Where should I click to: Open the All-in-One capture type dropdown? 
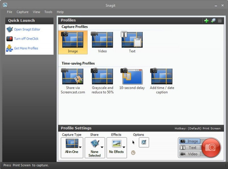coord(72,148)
